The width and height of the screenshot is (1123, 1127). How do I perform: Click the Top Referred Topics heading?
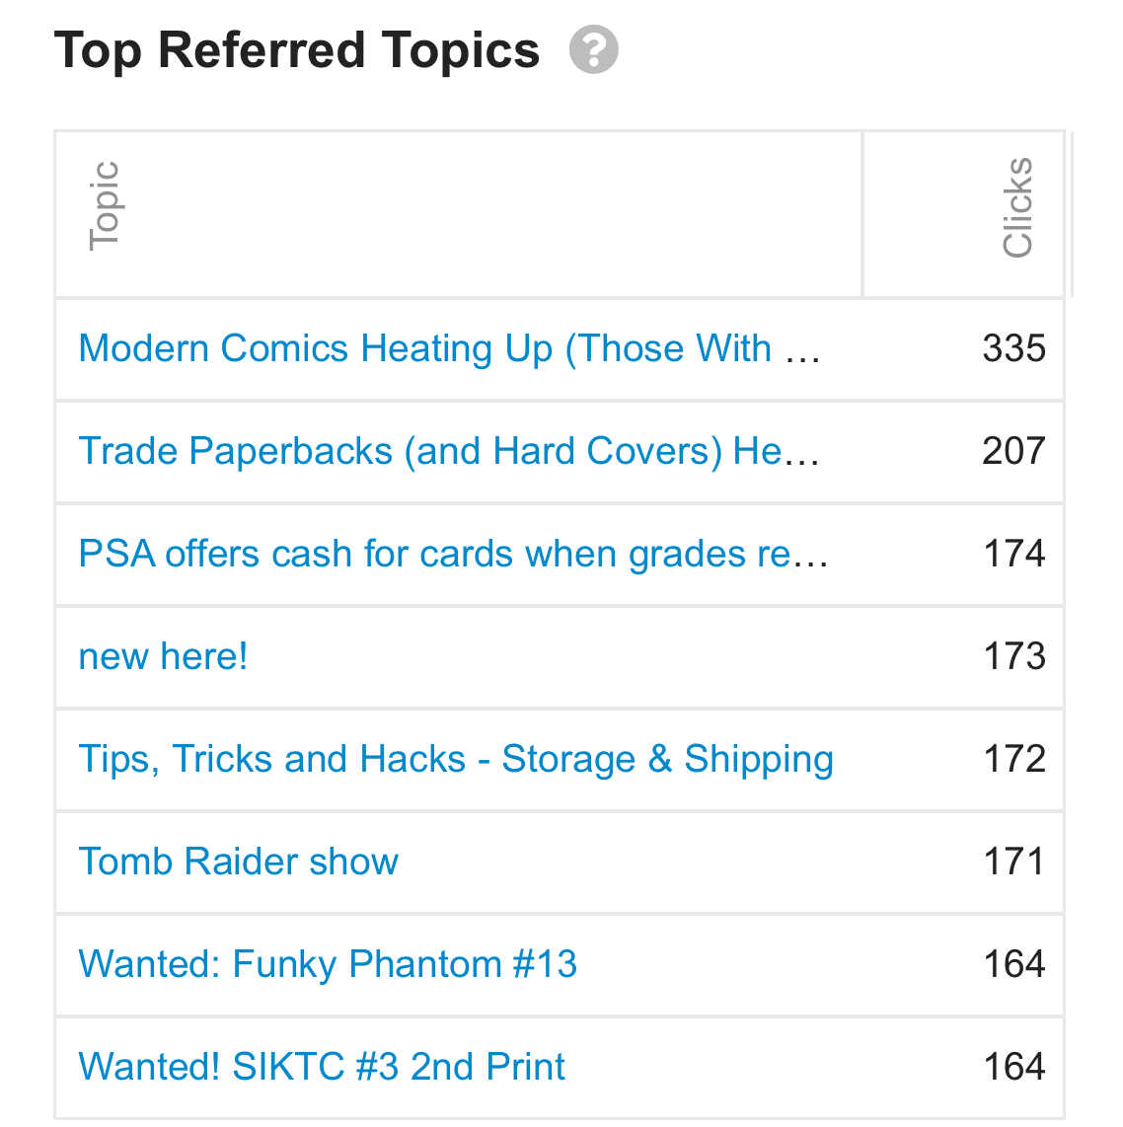(297, 50)
